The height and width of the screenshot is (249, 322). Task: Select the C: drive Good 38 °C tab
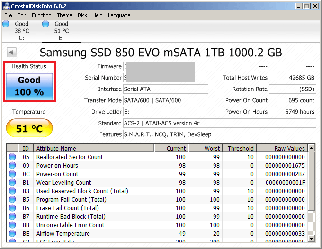[22, 31]
